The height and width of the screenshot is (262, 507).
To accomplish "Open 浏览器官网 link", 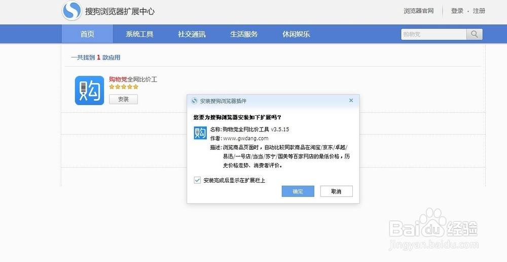I will (x=418, y=11).
